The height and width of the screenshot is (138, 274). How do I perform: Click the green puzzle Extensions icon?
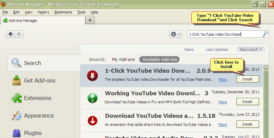click(x=17, y=98)
